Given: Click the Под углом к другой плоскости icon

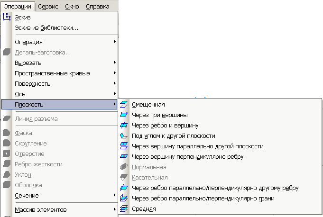Looking at the screenshot, I should [x=124, y=136].
